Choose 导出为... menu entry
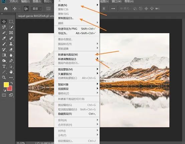 tap(77, 33)
